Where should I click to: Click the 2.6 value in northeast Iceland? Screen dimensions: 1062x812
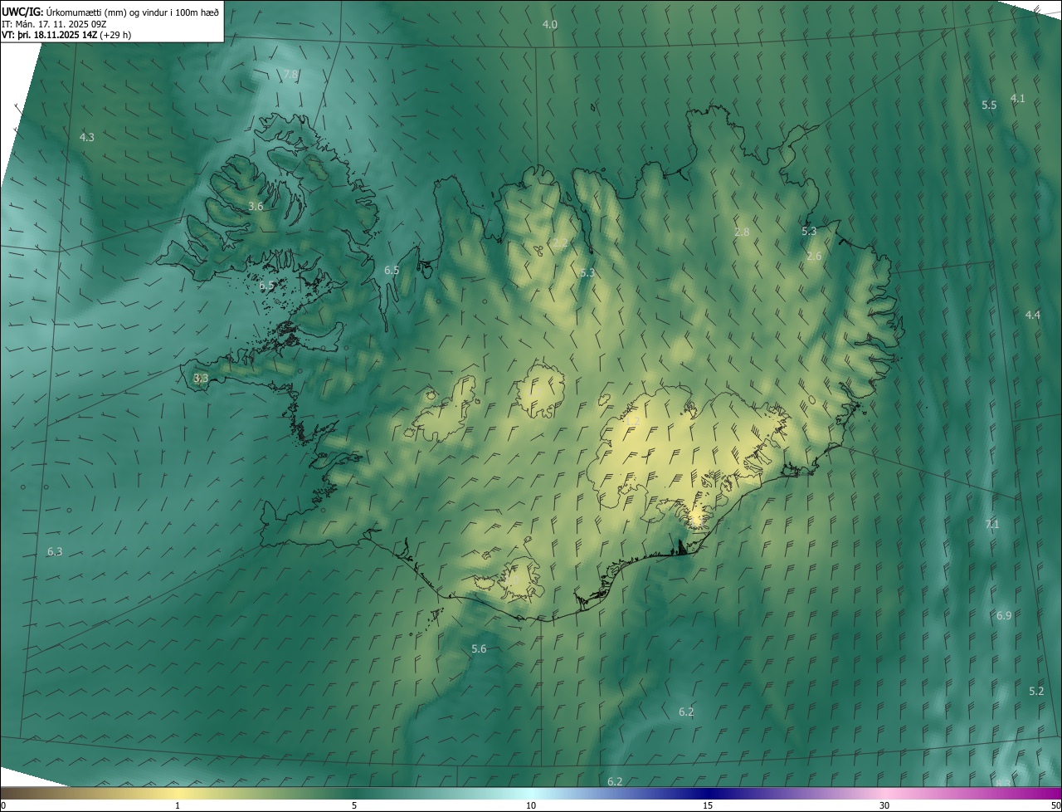click(814, 257)
